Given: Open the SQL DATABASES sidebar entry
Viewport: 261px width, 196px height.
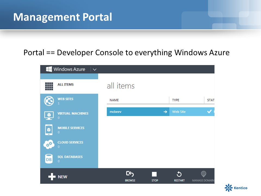Looking at the screenshot, I should pyautogui.click(x=69, y=159).
